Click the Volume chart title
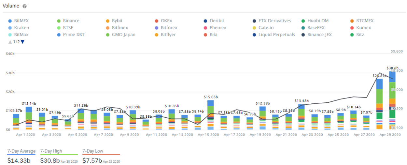Image resolution: width=407 pixels, height=165 pixels. 11,6
